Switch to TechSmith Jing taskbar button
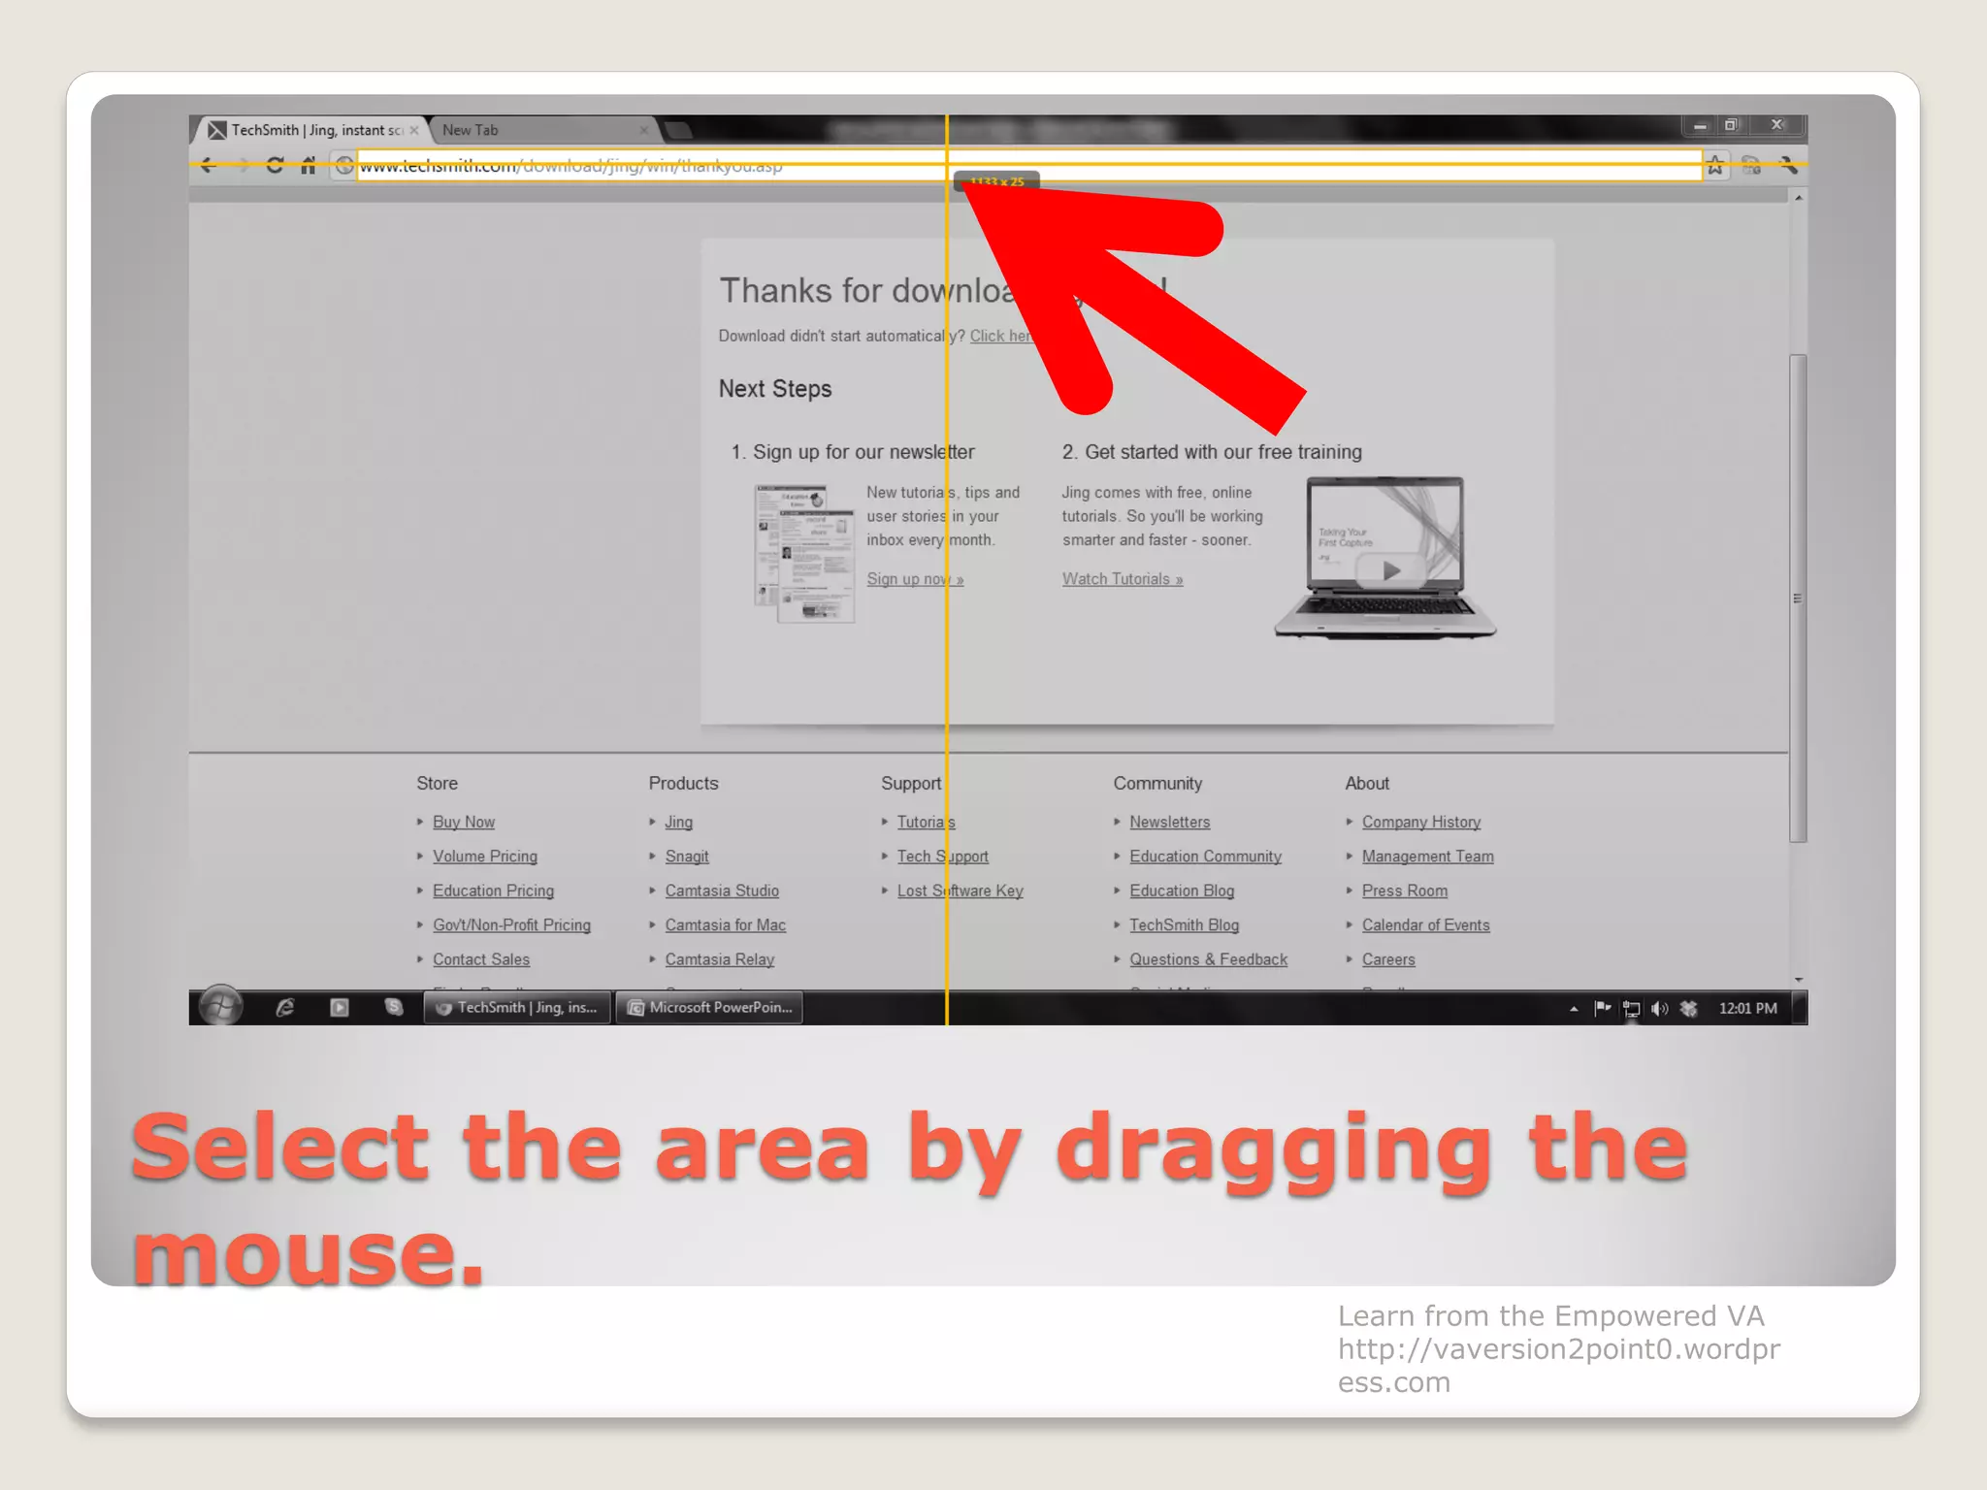The image size is (1987, 1490). (517, 1008)
